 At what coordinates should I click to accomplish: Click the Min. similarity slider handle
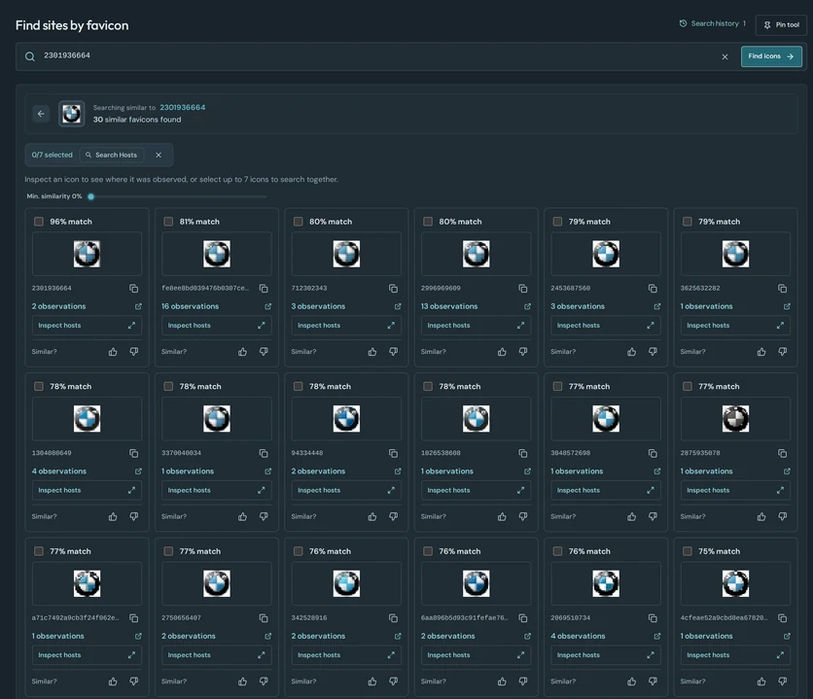point(91,196)
